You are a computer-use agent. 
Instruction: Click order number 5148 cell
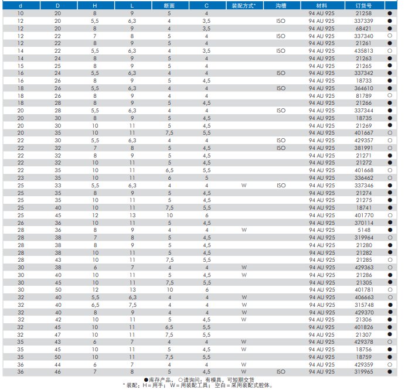pos(363,230)
